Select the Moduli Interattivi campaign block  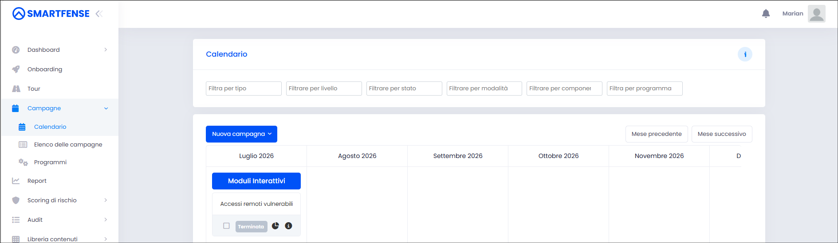coord(256,181)
